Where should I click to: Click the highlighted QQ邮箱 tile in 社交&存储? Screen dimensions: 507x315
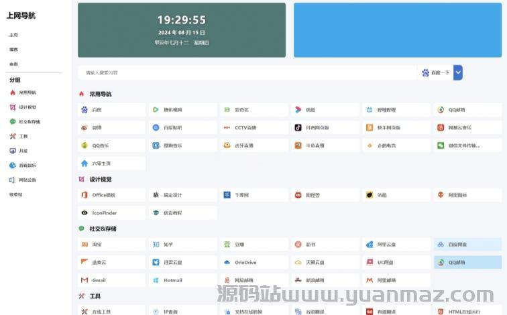tap(467, 263)
